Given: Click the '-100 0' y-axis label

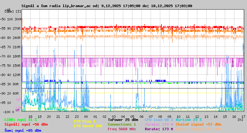Looking at the screenshot, I should (x=8, y=112).
